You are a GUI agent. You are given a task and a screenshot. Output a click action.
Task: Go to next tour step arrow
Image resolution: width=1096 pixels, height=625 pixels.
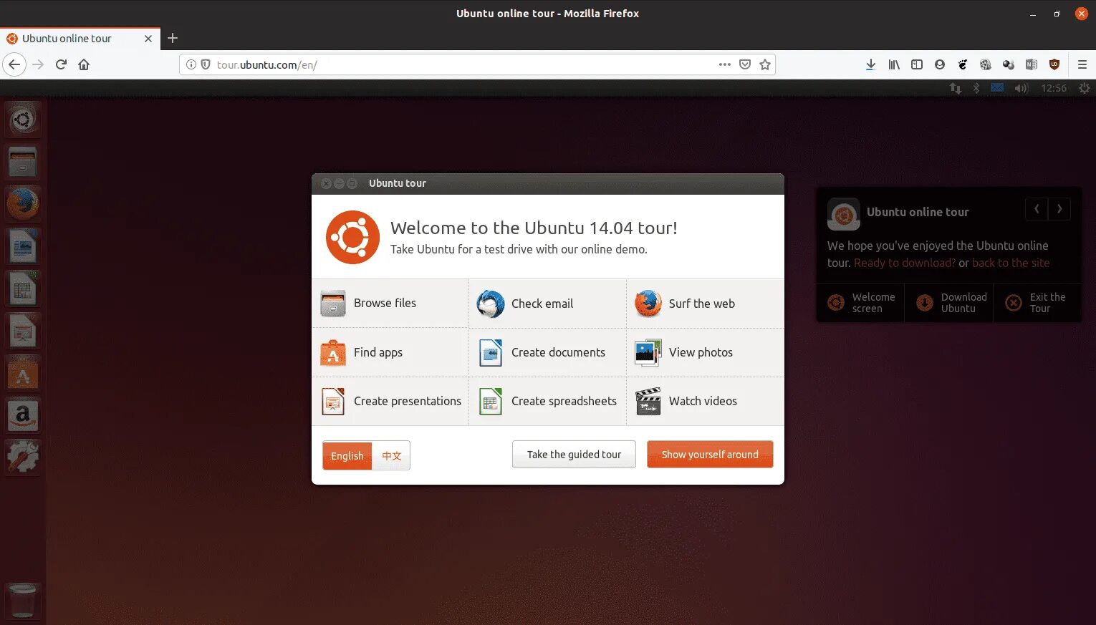point(1059,209)
